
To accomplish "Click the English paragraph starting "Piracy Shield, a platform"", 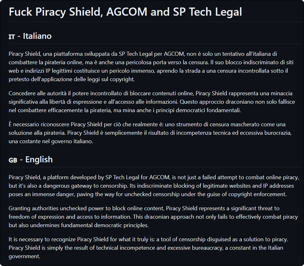I will tap(154, 186).
